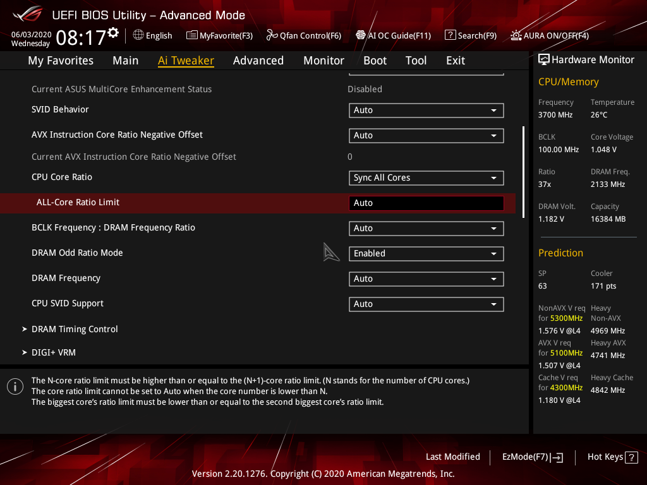647x485 pixels.
Task: Change CPU SVID Support setting
Action: [426, 304]
